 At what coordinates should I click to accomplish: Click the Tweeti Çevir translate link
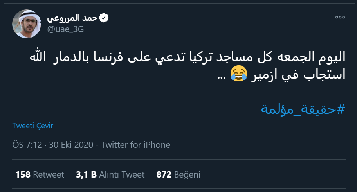32,126
